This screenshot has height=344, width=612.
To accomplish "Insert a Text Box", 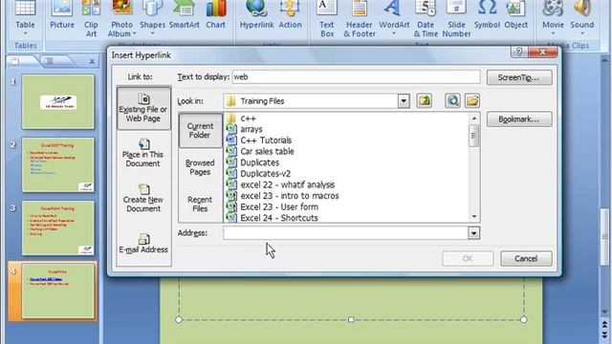I will coord(327,19).
